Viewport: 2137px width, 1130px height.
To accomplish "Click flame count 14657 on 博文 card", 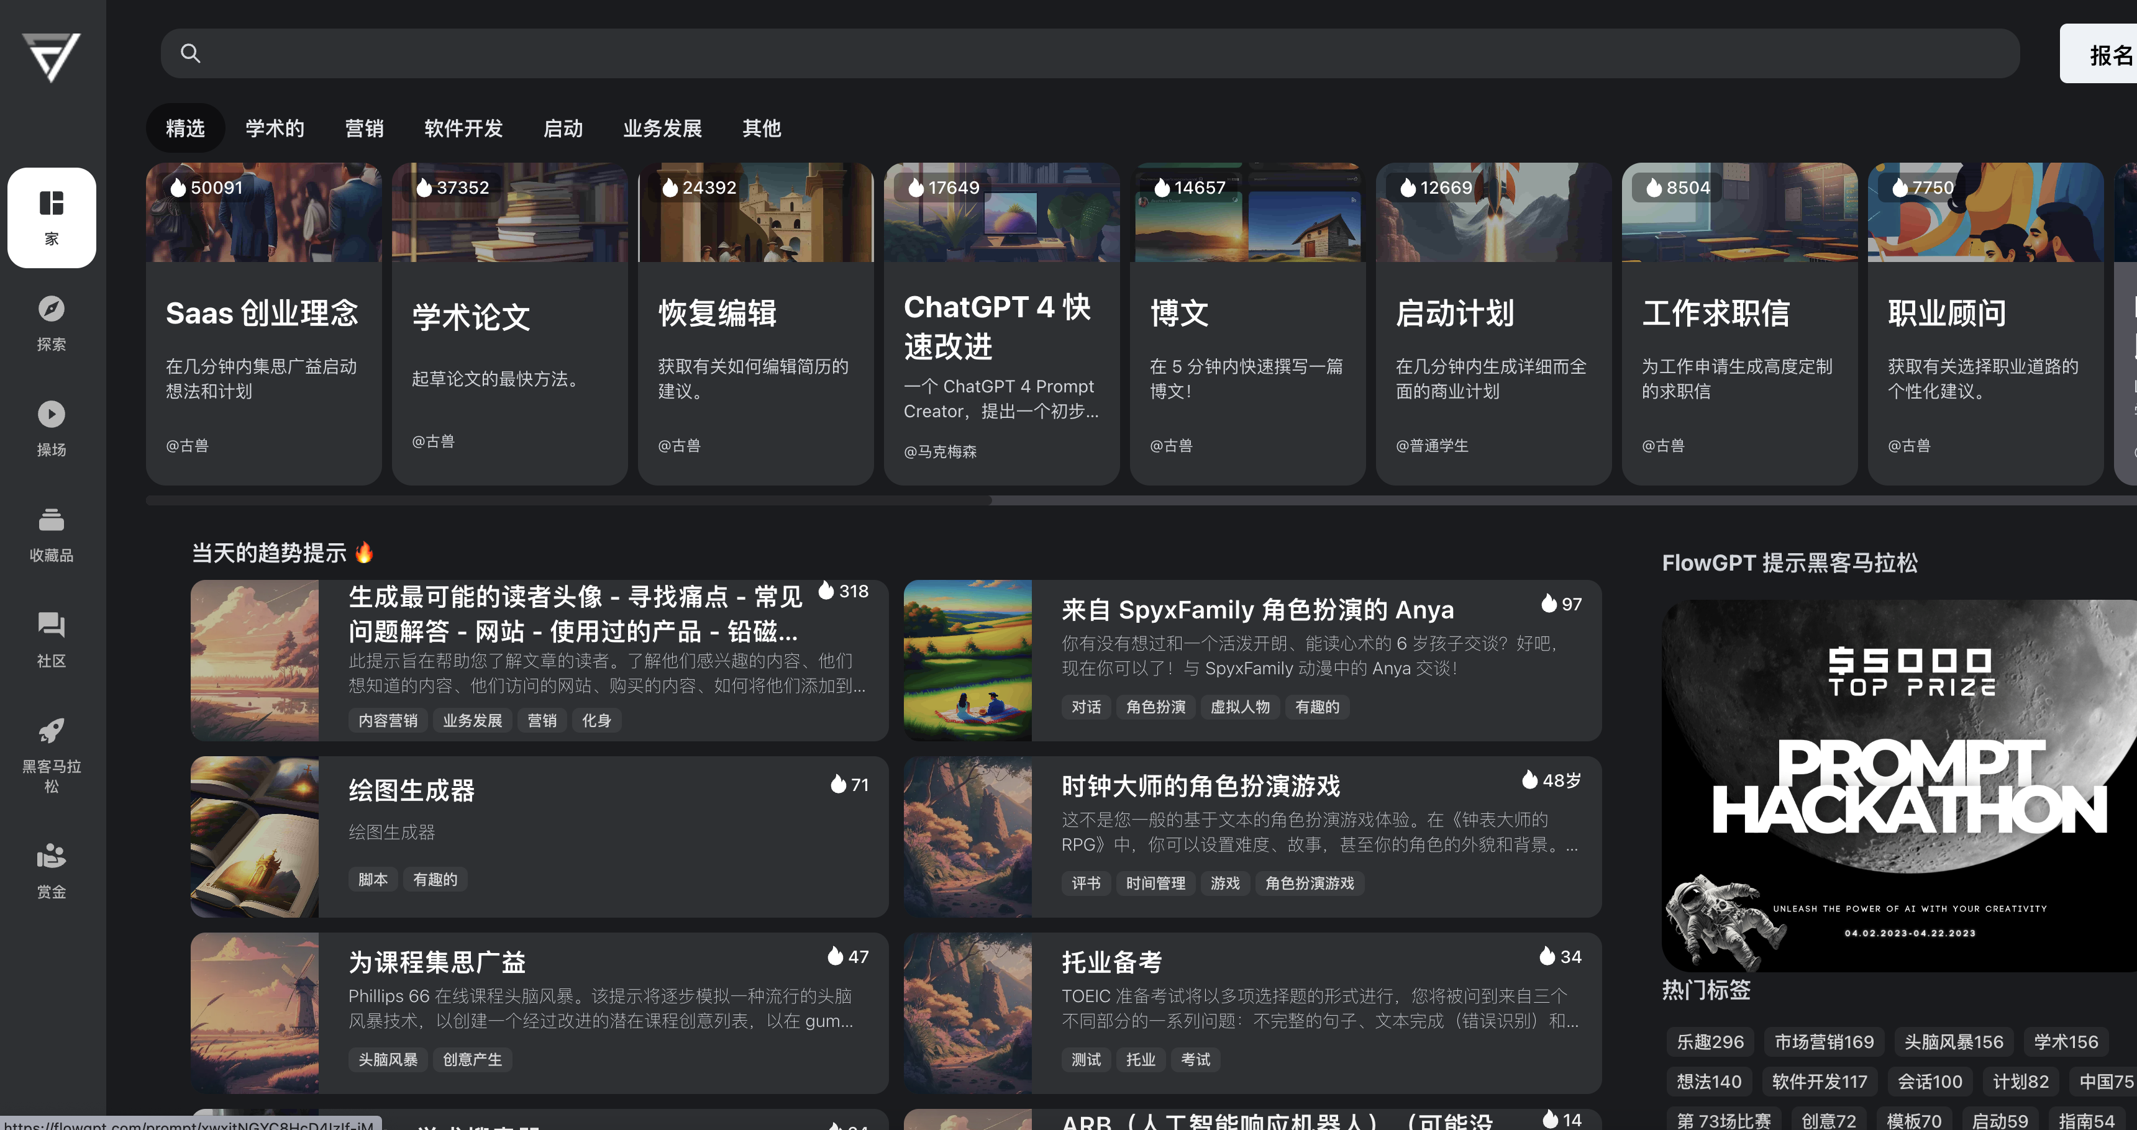I will 1190,188.
